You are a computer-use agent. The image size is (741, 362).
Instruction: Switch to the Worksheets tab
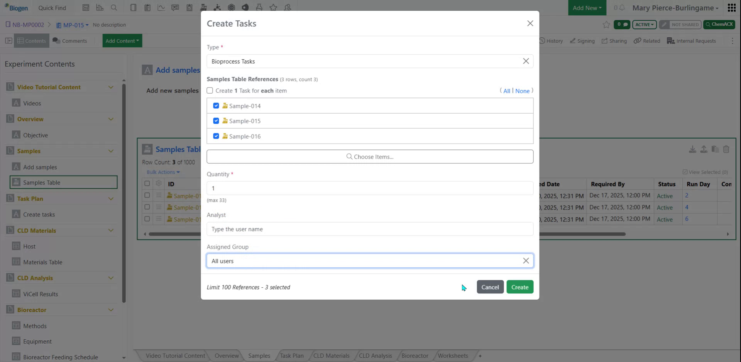click(x=452, y=355)
